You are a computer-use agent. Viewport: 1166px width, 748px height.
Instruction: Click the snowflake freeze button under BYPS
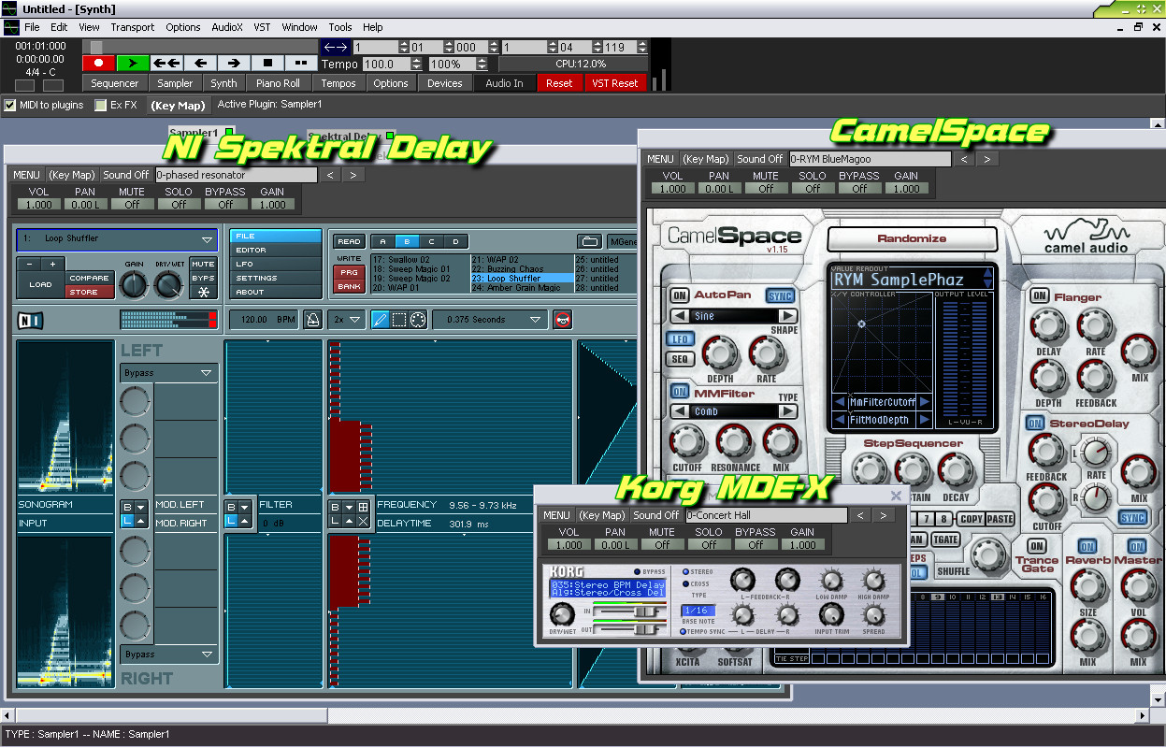[x=203, y=292]
